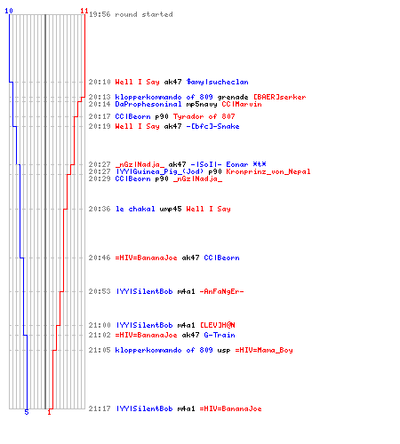
Task: Select victim name [BAER]serker
Action: pos(279,97)
